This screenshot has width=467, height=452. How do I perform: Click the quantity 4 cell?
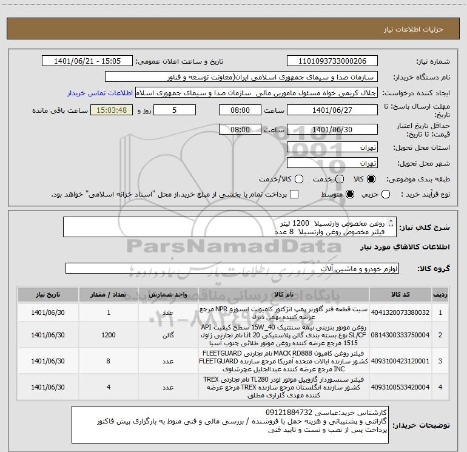[109, 387]
